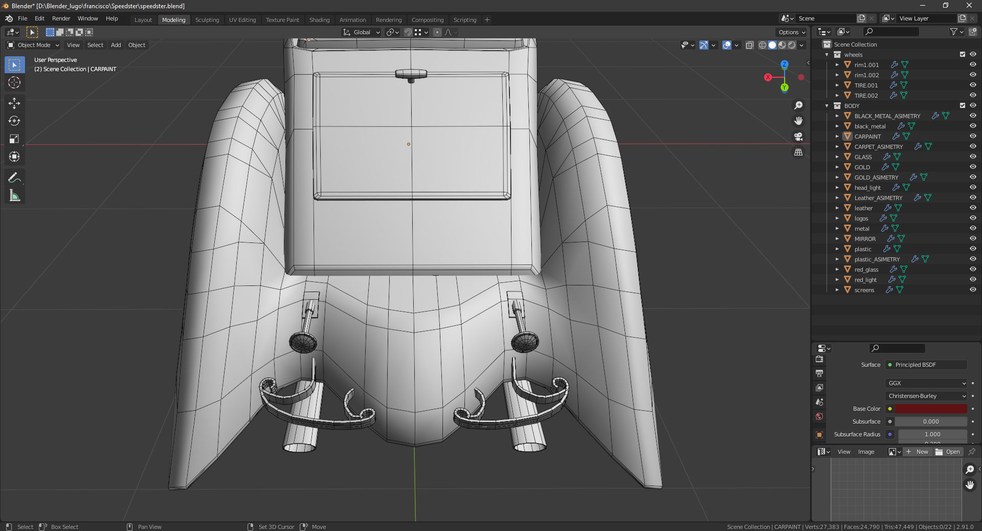Click the Base Color red swatch
This screenshot has width=982, height=531.
coord(931,409)
